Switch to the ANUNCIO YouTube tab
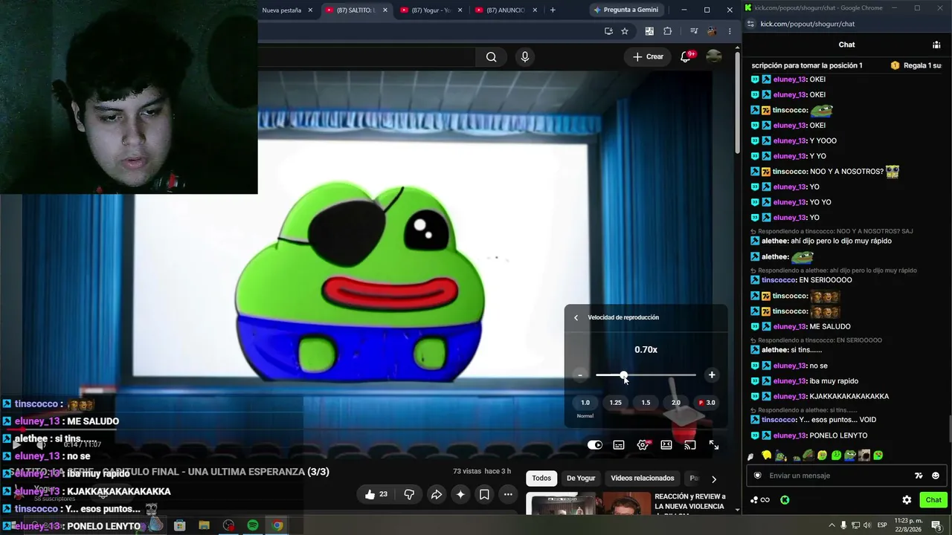This screenshot has width=952, height=535. tap(506, 10)
